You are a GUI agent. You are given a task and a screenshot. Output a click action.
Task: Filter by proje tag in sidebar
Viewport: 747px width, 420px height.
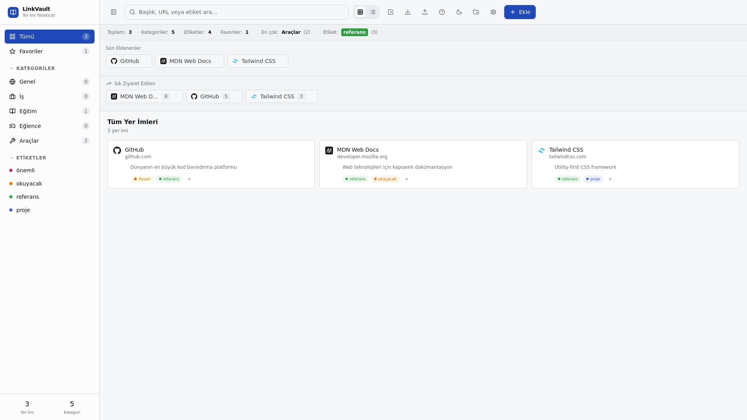49,210
